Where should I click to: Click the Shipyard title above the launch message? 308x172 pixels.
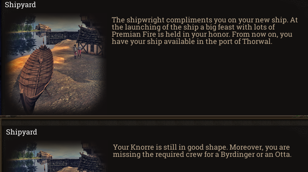pyautogui.click(x=20, y=5)
